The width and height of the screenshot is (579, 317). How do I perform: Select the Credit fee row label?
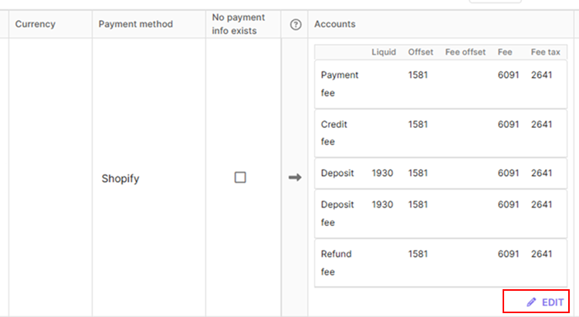tap(334, 133)
